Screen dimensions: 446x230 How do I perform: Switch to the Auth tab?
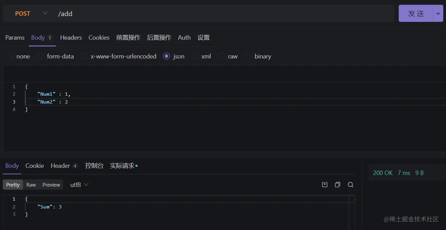(x=184, y=38)
